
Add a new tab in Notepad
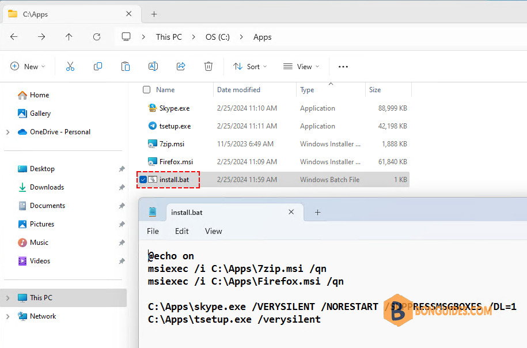pos(317,212)
